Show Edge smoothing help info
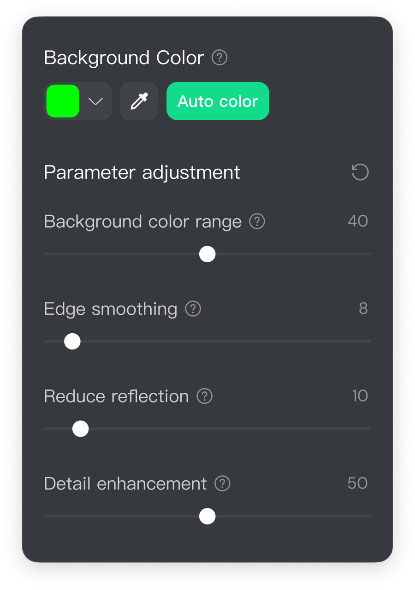The image size is (415, 590). [193, 309]
